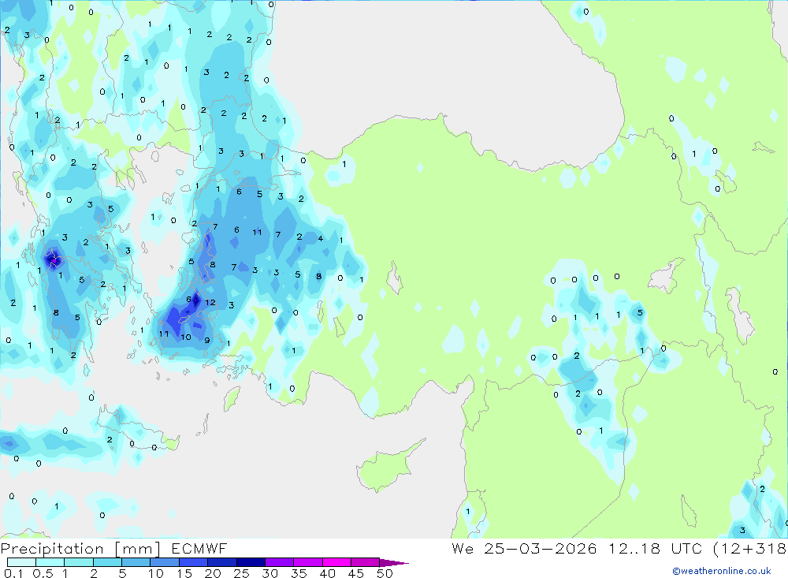Click the 30 to 35 mm purple swatch
This screenshot has height=578, width=788.
point(279,562)
